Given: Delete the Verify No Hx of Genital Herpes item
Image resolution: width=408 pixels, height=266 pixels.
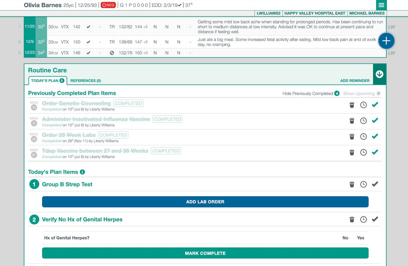Looking at the screenshot, I should point(352,219).
